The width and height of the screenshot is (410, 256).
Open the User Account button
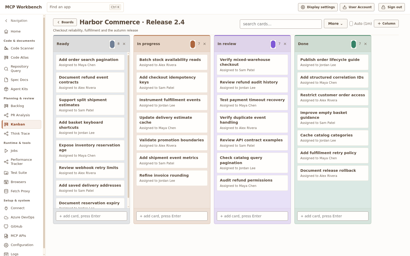357,7
